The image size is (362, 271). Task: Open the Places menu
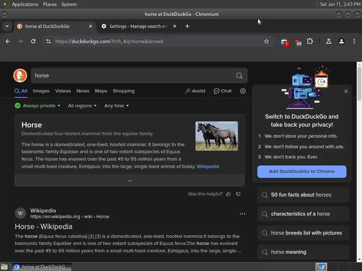[50, 4]
